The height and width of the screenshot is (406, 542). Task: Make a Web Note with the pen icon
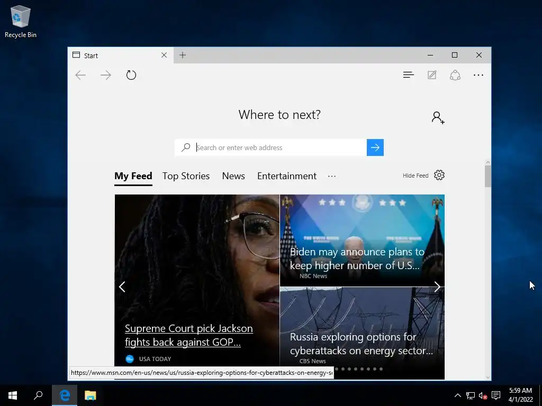[432, 75]
